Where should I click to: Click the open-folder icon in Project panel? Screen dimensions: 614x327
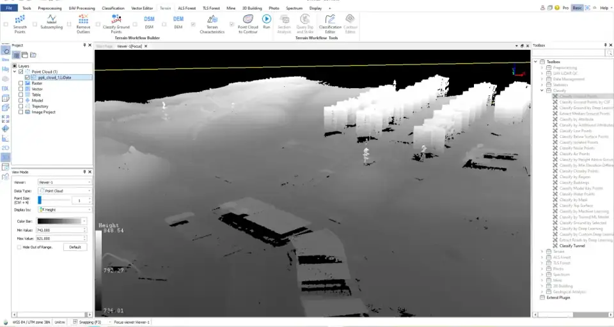point(33,55)
